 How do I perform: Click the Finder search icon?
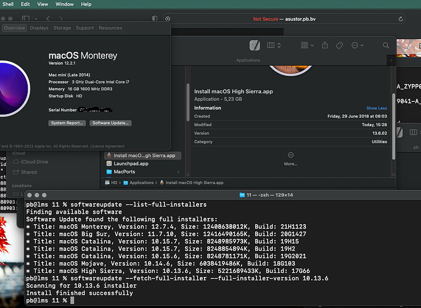[386, 46]
